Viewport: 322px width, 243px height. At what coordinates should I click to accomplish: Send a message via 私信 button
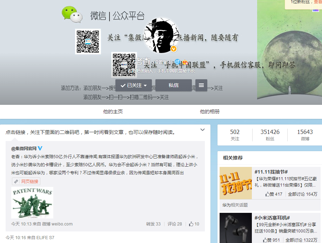(x=174, y=85)
